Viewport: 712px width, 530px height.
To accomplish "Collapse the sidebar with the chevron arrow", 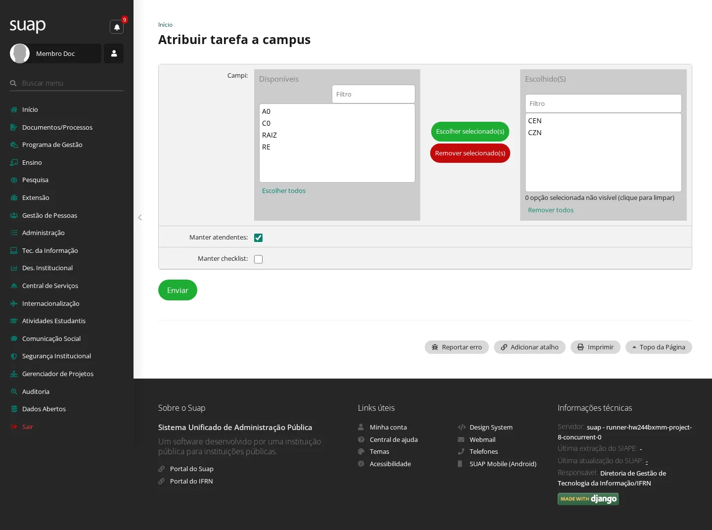I will click(x=140, y=217).
